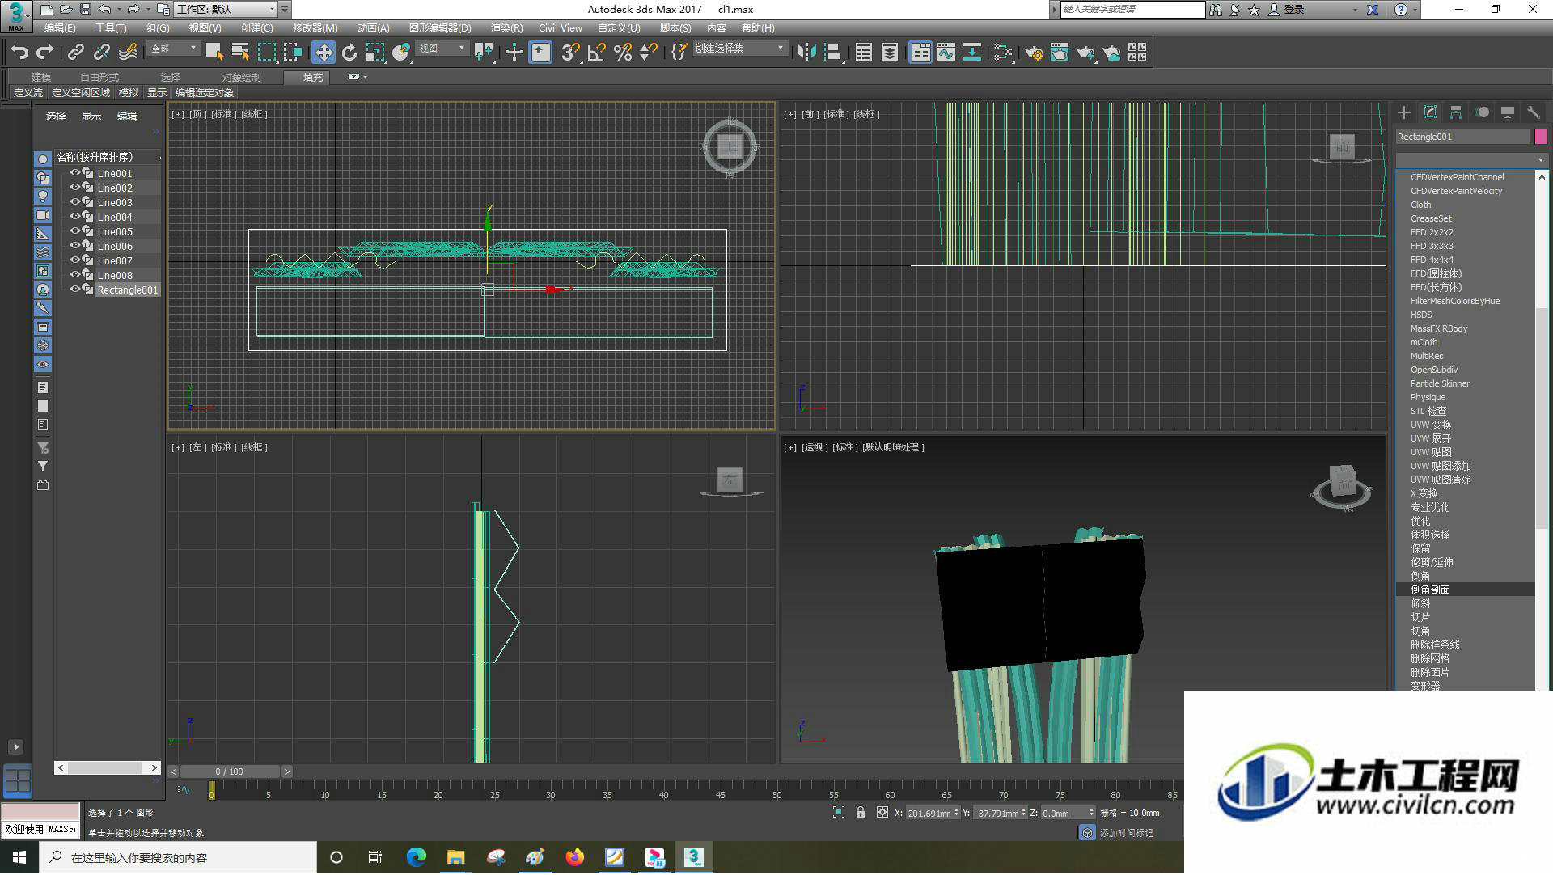Image resolution: width=1553 pixels, height=875 pixels.
Task: Click the Redo icon in main toolbar
Action: coord(45,53)
